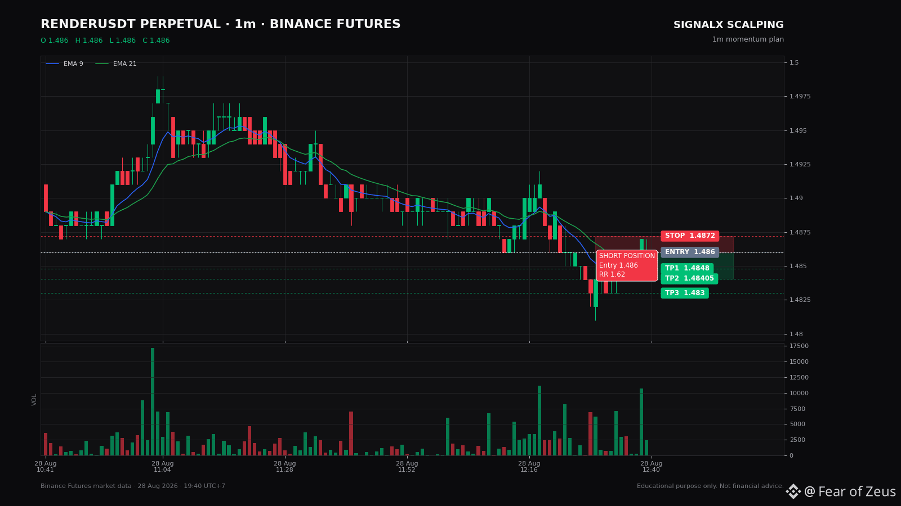Click the 28 Aug 11:52 time label
Image resolution: width=901 pixels, height=506 pixels.
tap(407, 467)
